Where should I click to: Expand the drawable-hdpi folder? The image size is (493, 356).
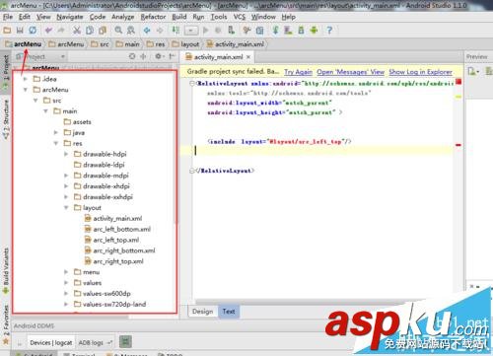click(x=66, y=154)
